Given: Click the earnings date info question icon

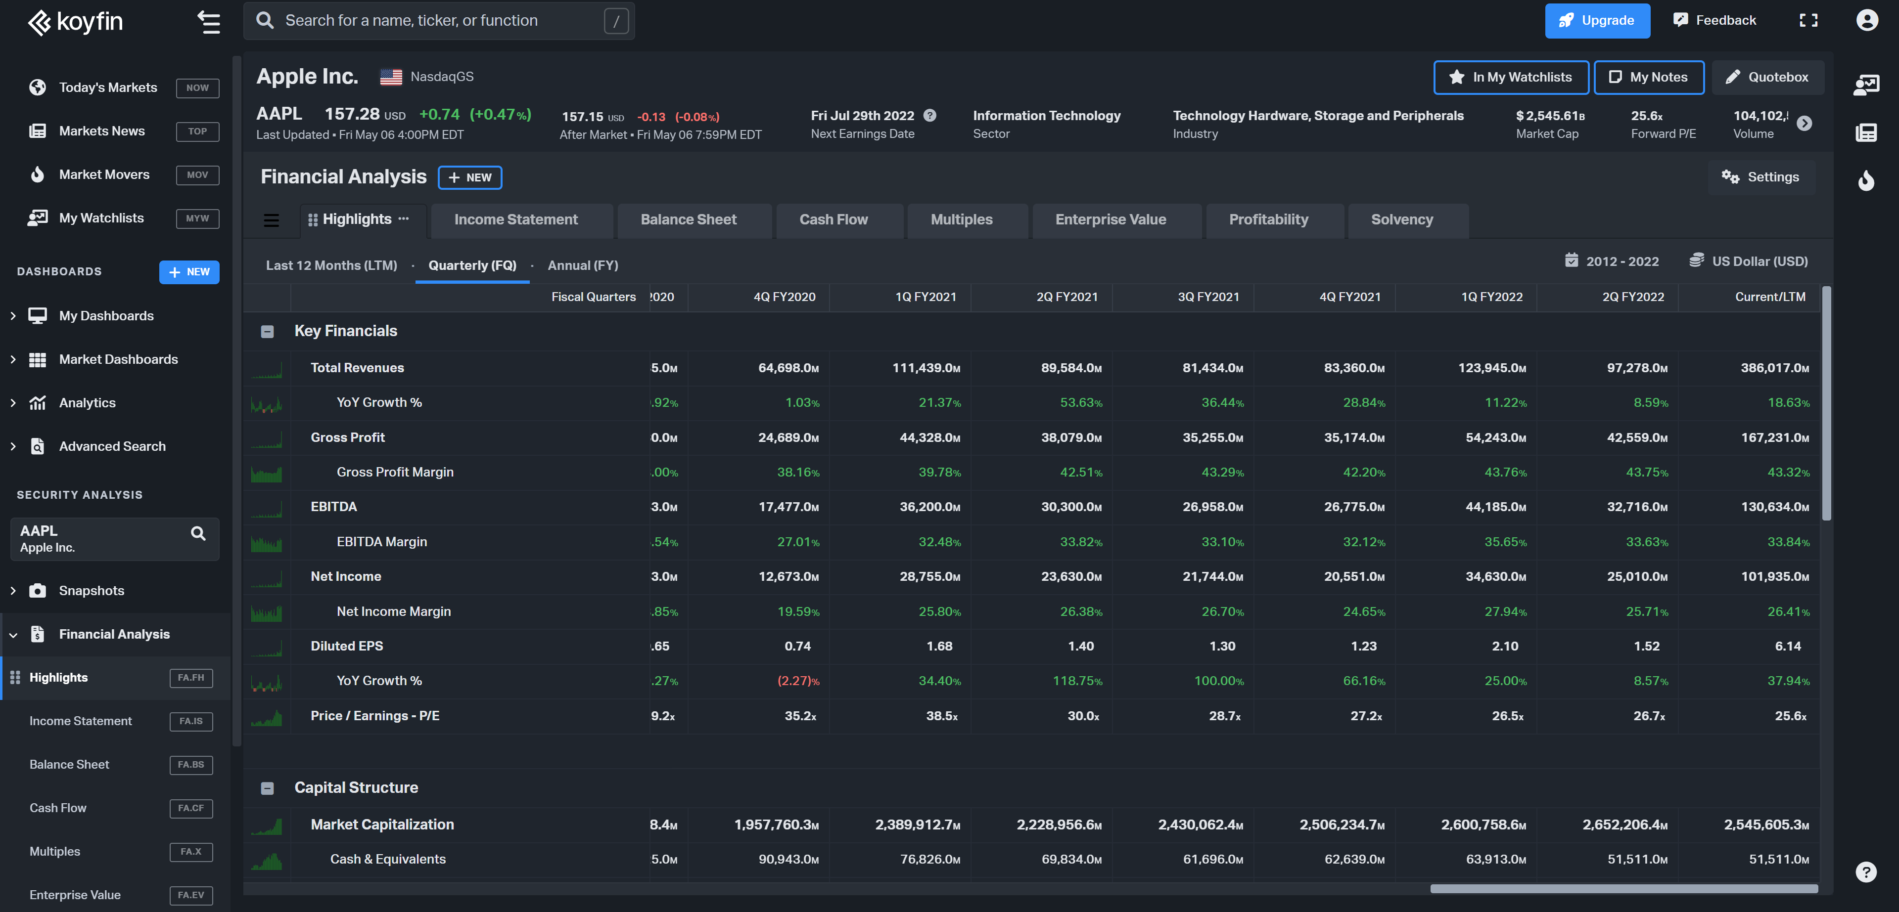Looking at the screenshot, I should pos(930,115).
